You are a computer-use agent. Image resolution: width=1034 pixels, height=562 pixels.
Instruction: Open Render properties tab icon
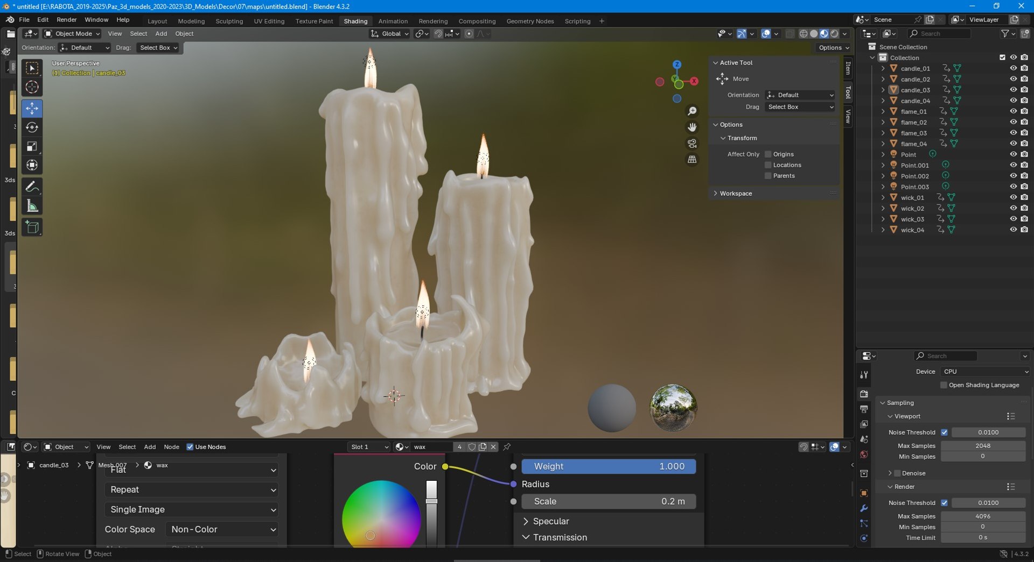864,394
